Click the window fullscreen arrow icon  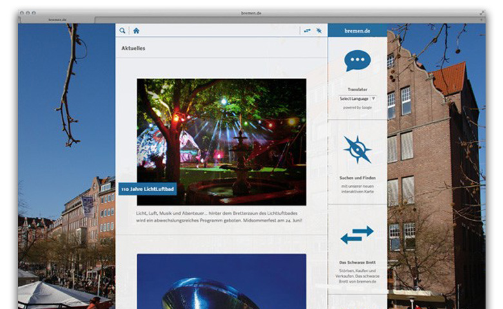coord(482,13)
